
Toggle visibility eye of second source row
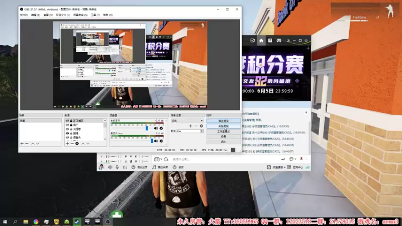coord(67,125)
